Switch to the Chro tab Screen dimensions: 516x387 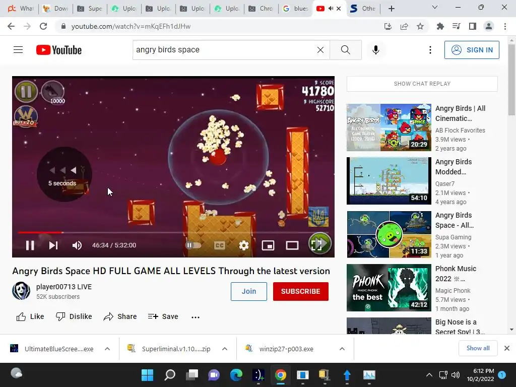[x=261, y=9]
